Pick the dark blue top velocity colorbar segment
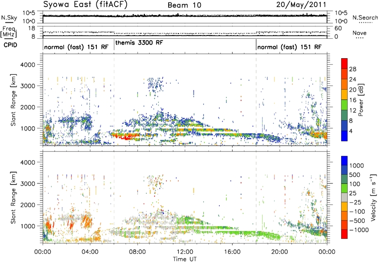The width and height of the screenshot is (378, 262). (344, 161)
